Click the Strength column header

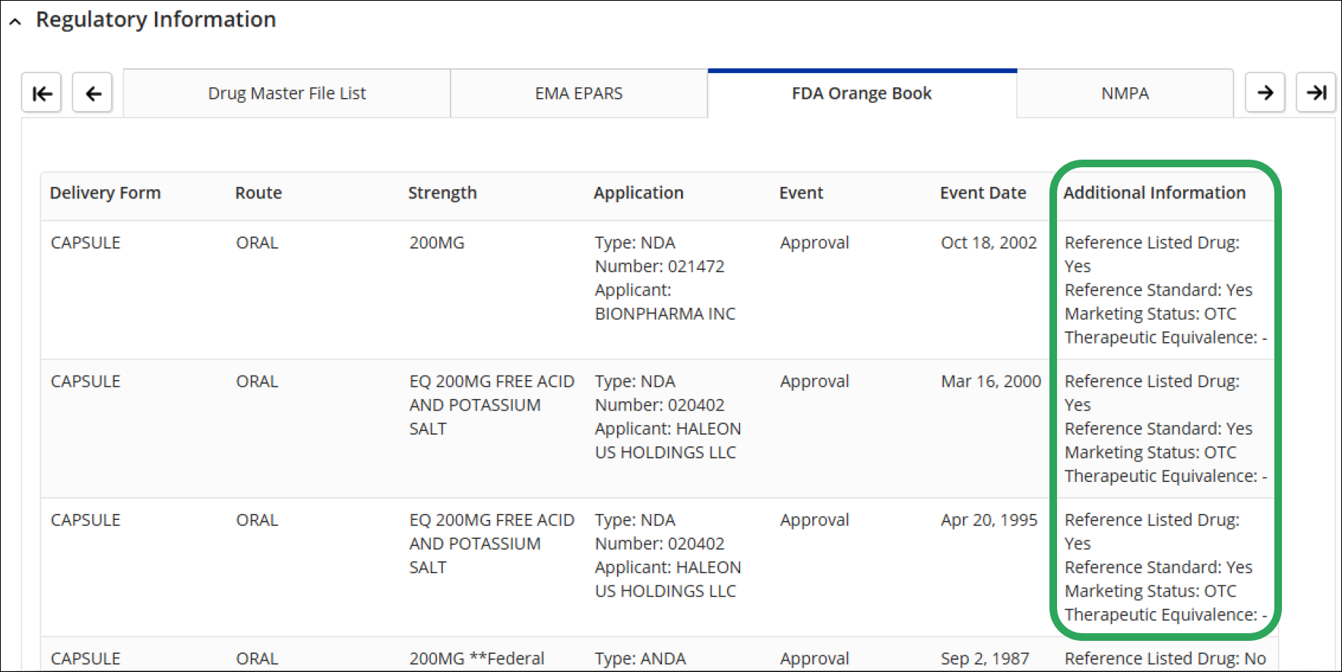click(x=442, y=193)
